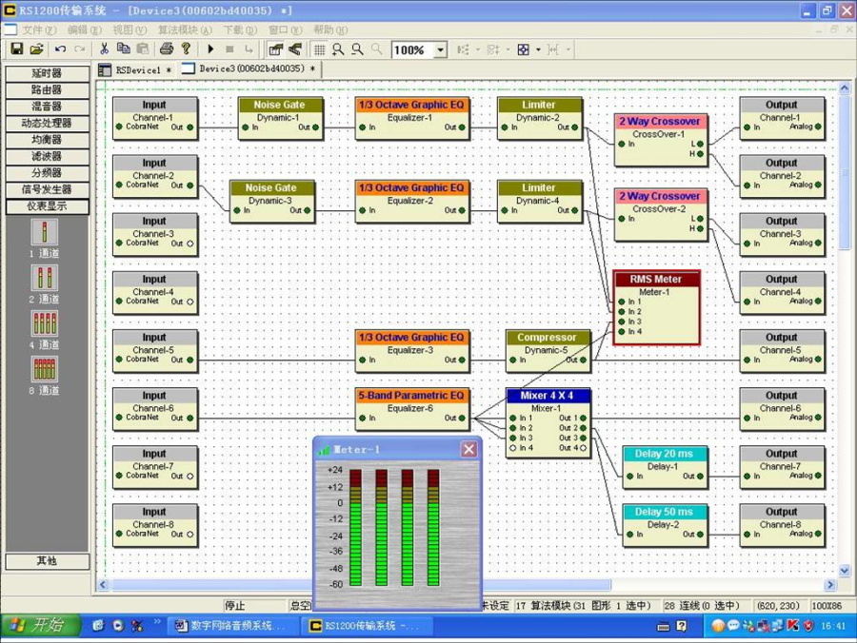Open the 算法模块 menu
The width and height of the screenshot is (857, 643).
click(178, 29)
